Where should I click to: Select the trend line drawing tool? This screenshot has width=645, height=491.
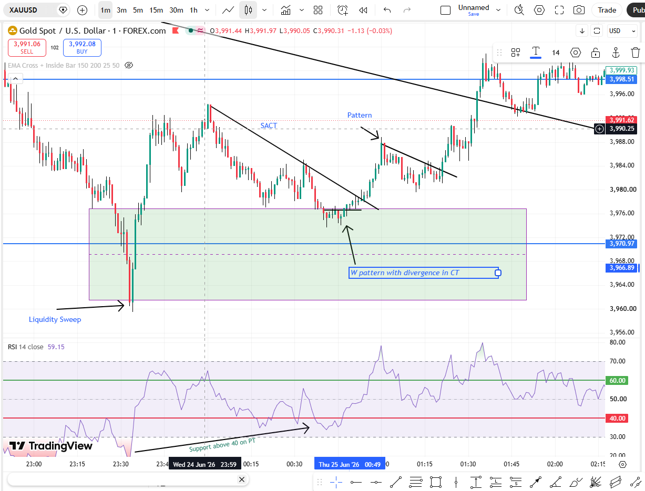(x=396, y=482)
